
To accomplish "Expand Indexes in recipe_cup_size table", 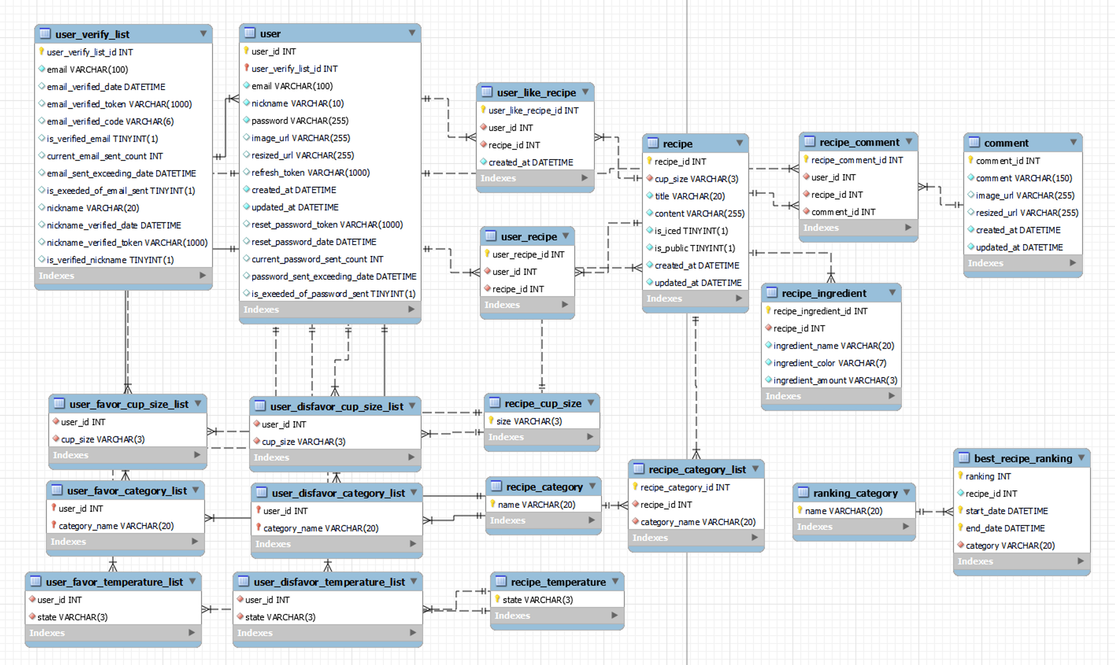I will point(590,436).
